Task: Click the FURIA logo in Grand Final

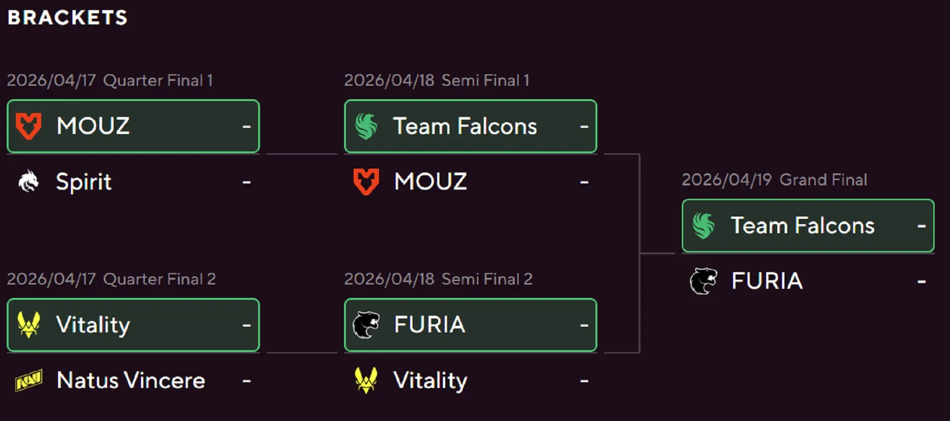Action: click(x=704, y=281)
